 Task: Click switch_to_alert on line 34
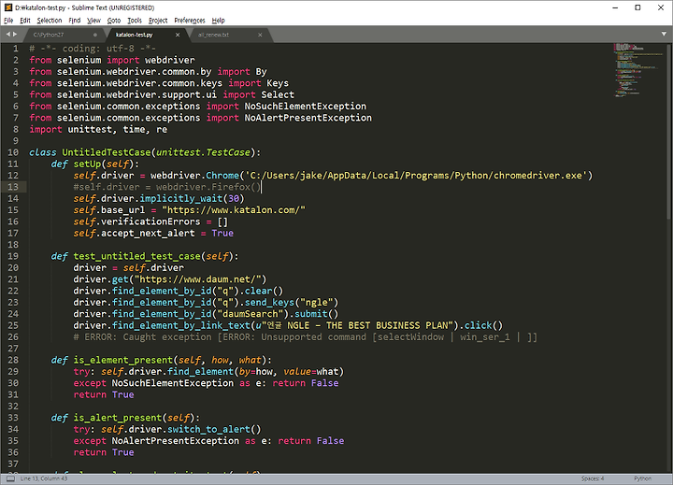pyautogui.click(x=208, y=429)
